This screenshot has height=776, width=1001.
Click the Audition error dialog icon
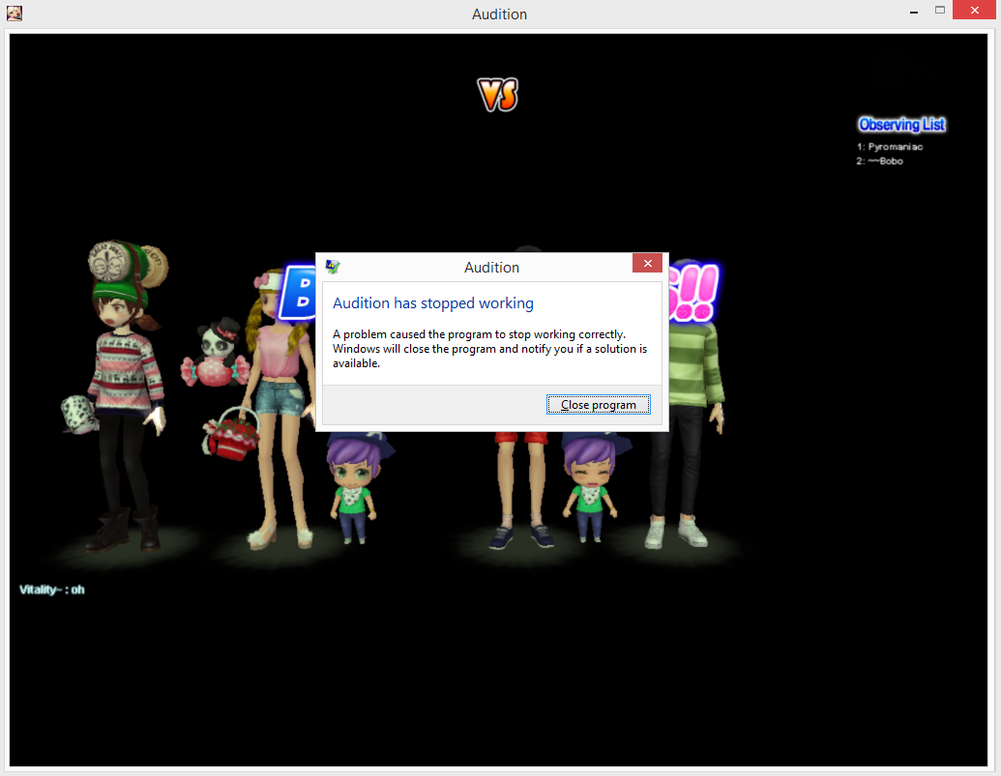click(333, 267)
